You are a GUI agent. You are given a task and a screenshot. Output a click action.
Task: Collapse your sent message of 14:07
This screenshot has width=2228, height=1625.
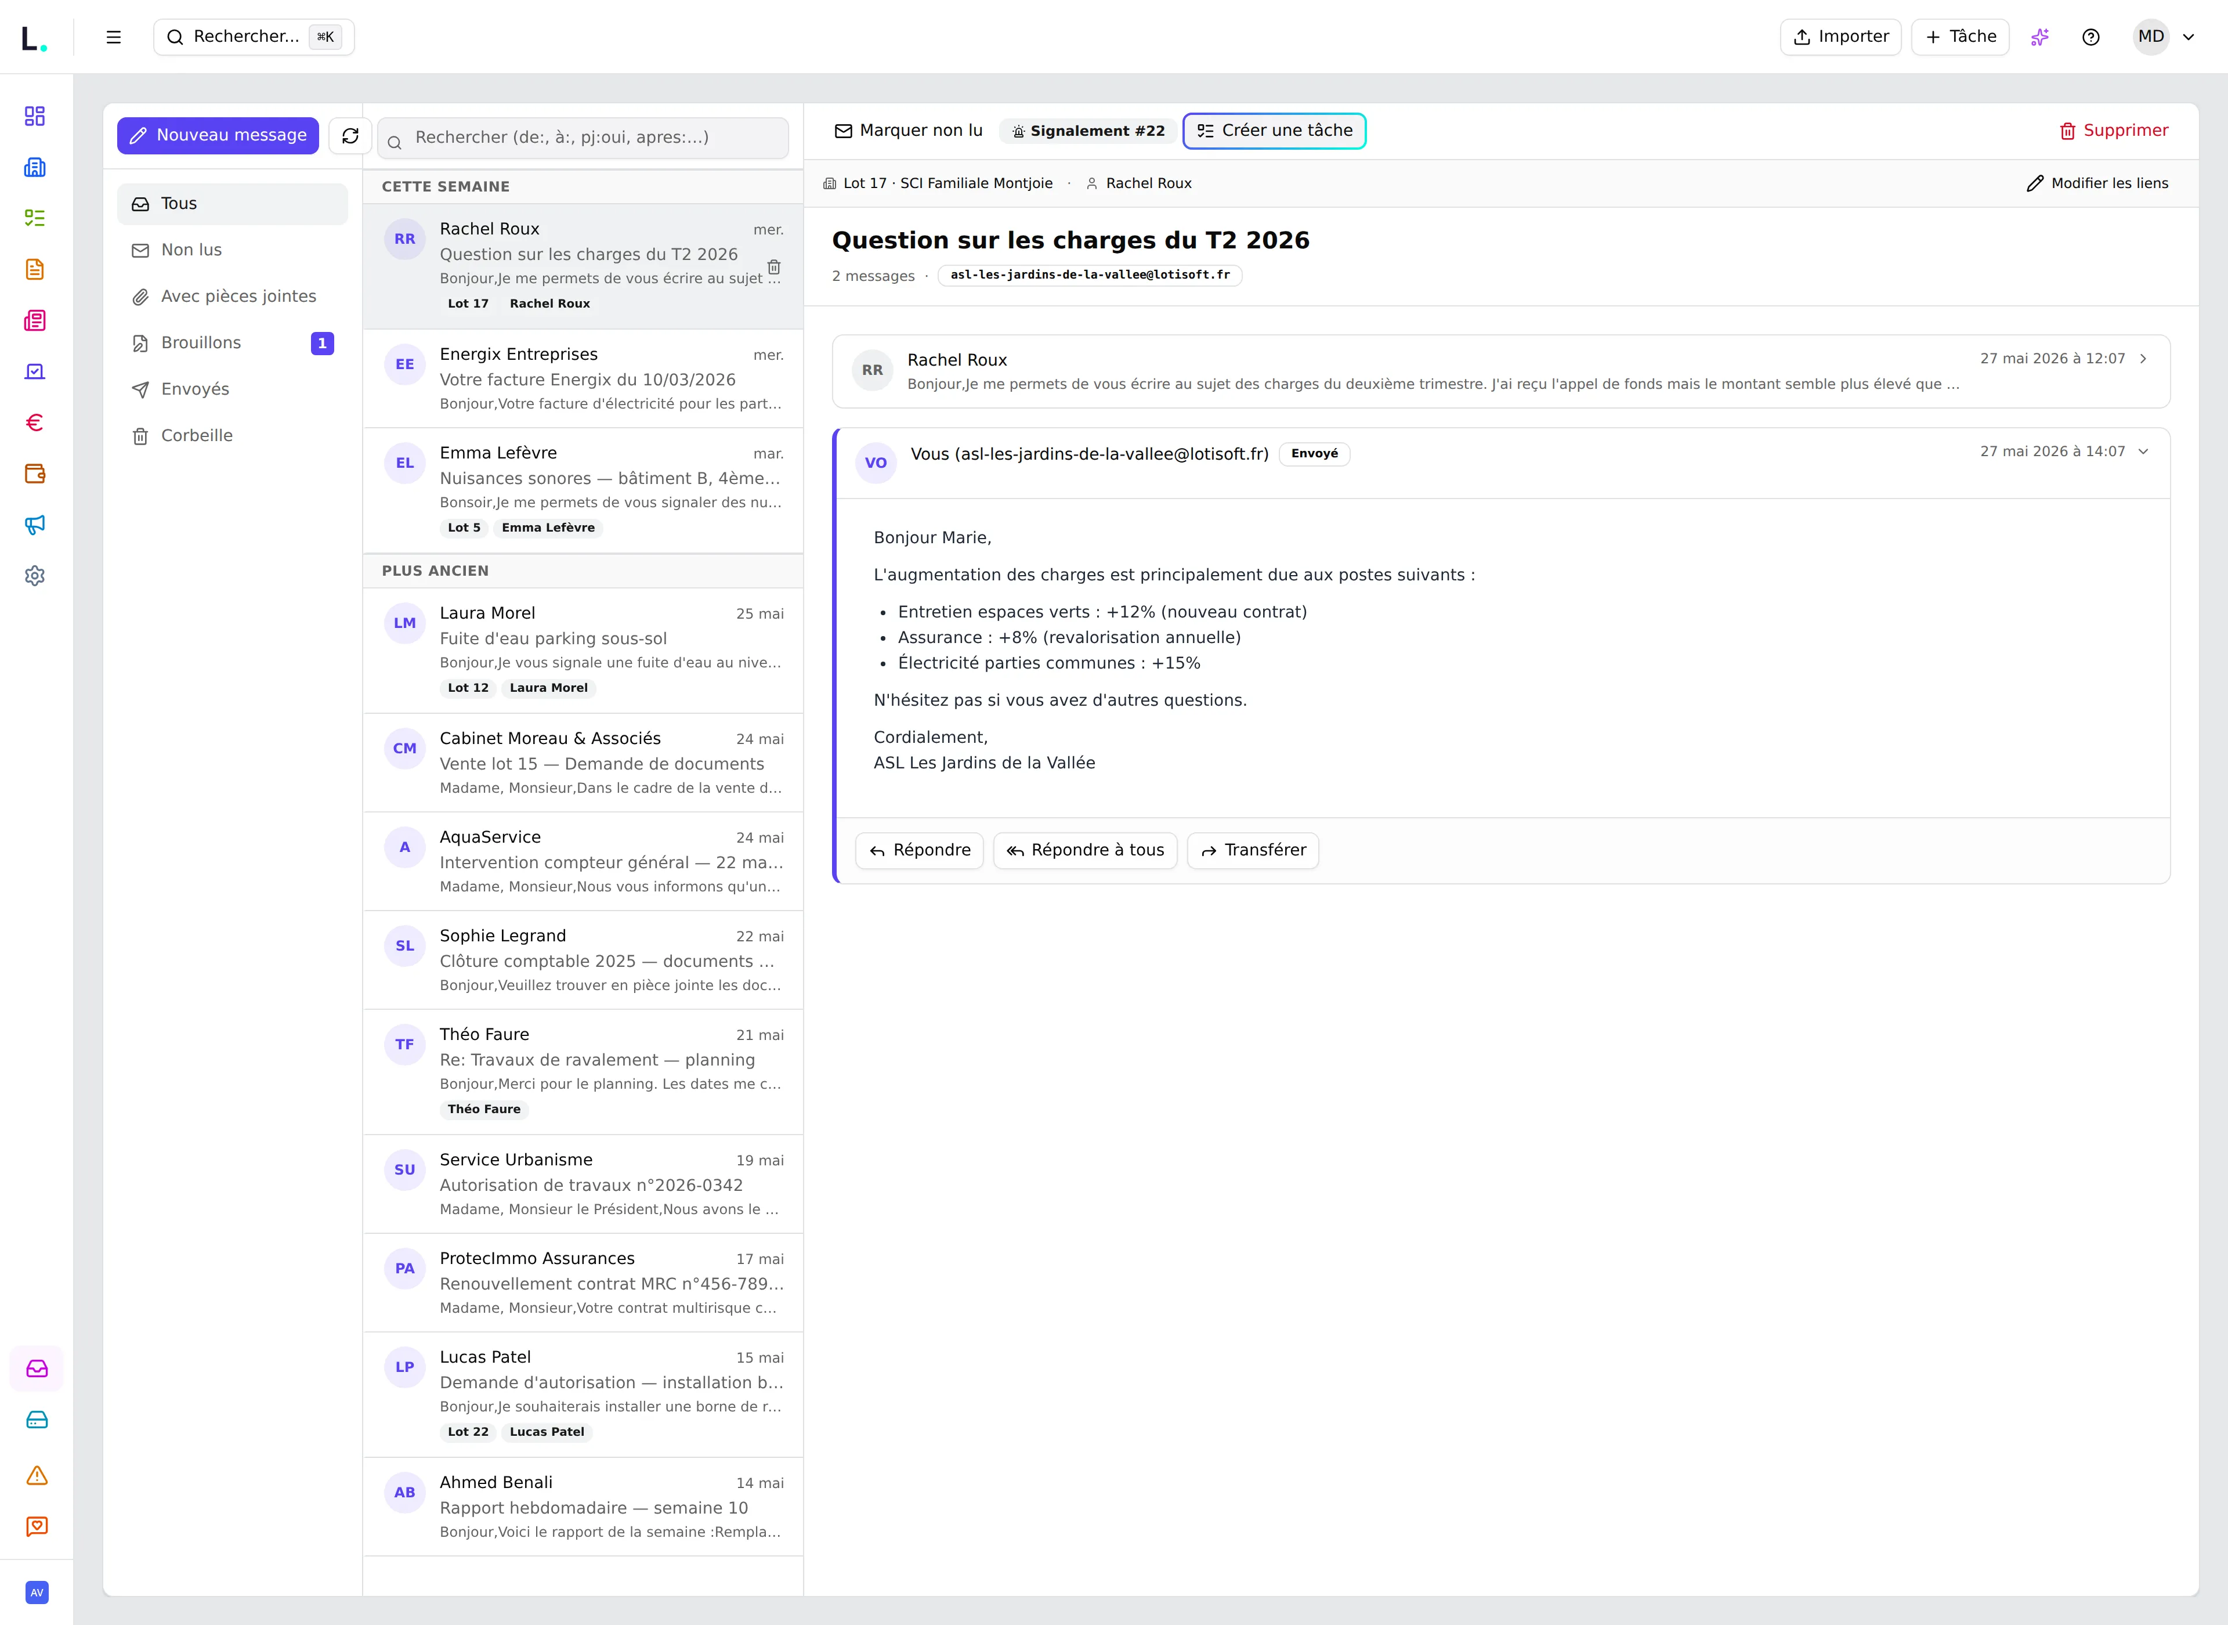[2143, 452]
